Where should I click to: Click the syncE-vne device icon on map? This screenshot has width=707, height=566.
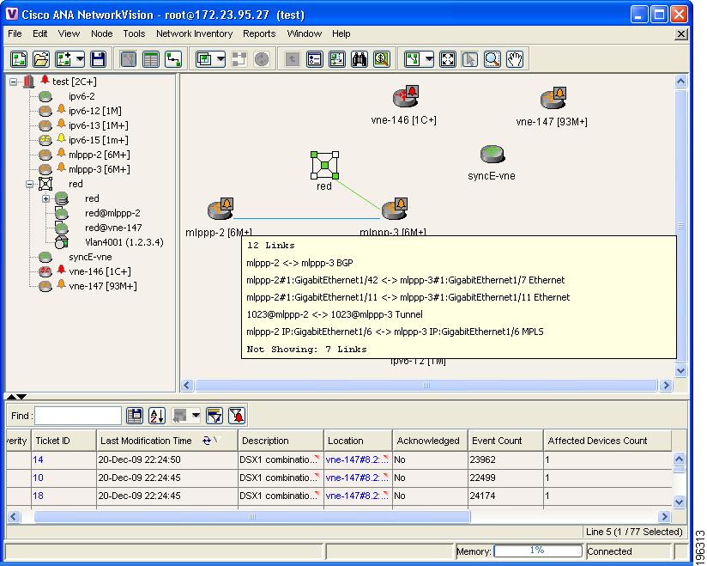coord(492,155)
